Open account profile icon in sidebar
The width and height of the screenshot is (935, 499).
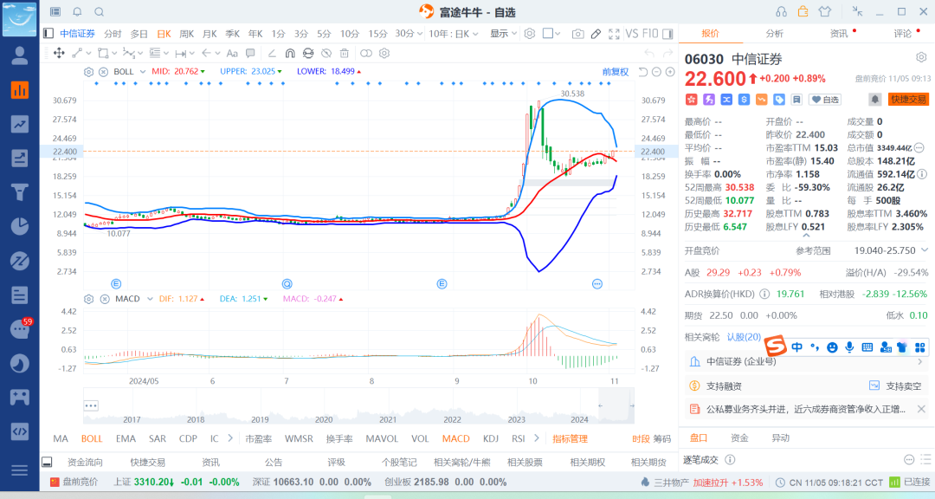[20, 55]
